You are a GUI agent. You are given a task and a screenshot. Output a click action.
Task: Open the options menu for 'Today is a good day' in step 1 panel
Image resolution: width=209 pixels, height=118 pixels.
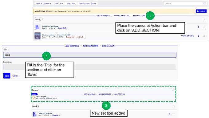click(204, 27)
